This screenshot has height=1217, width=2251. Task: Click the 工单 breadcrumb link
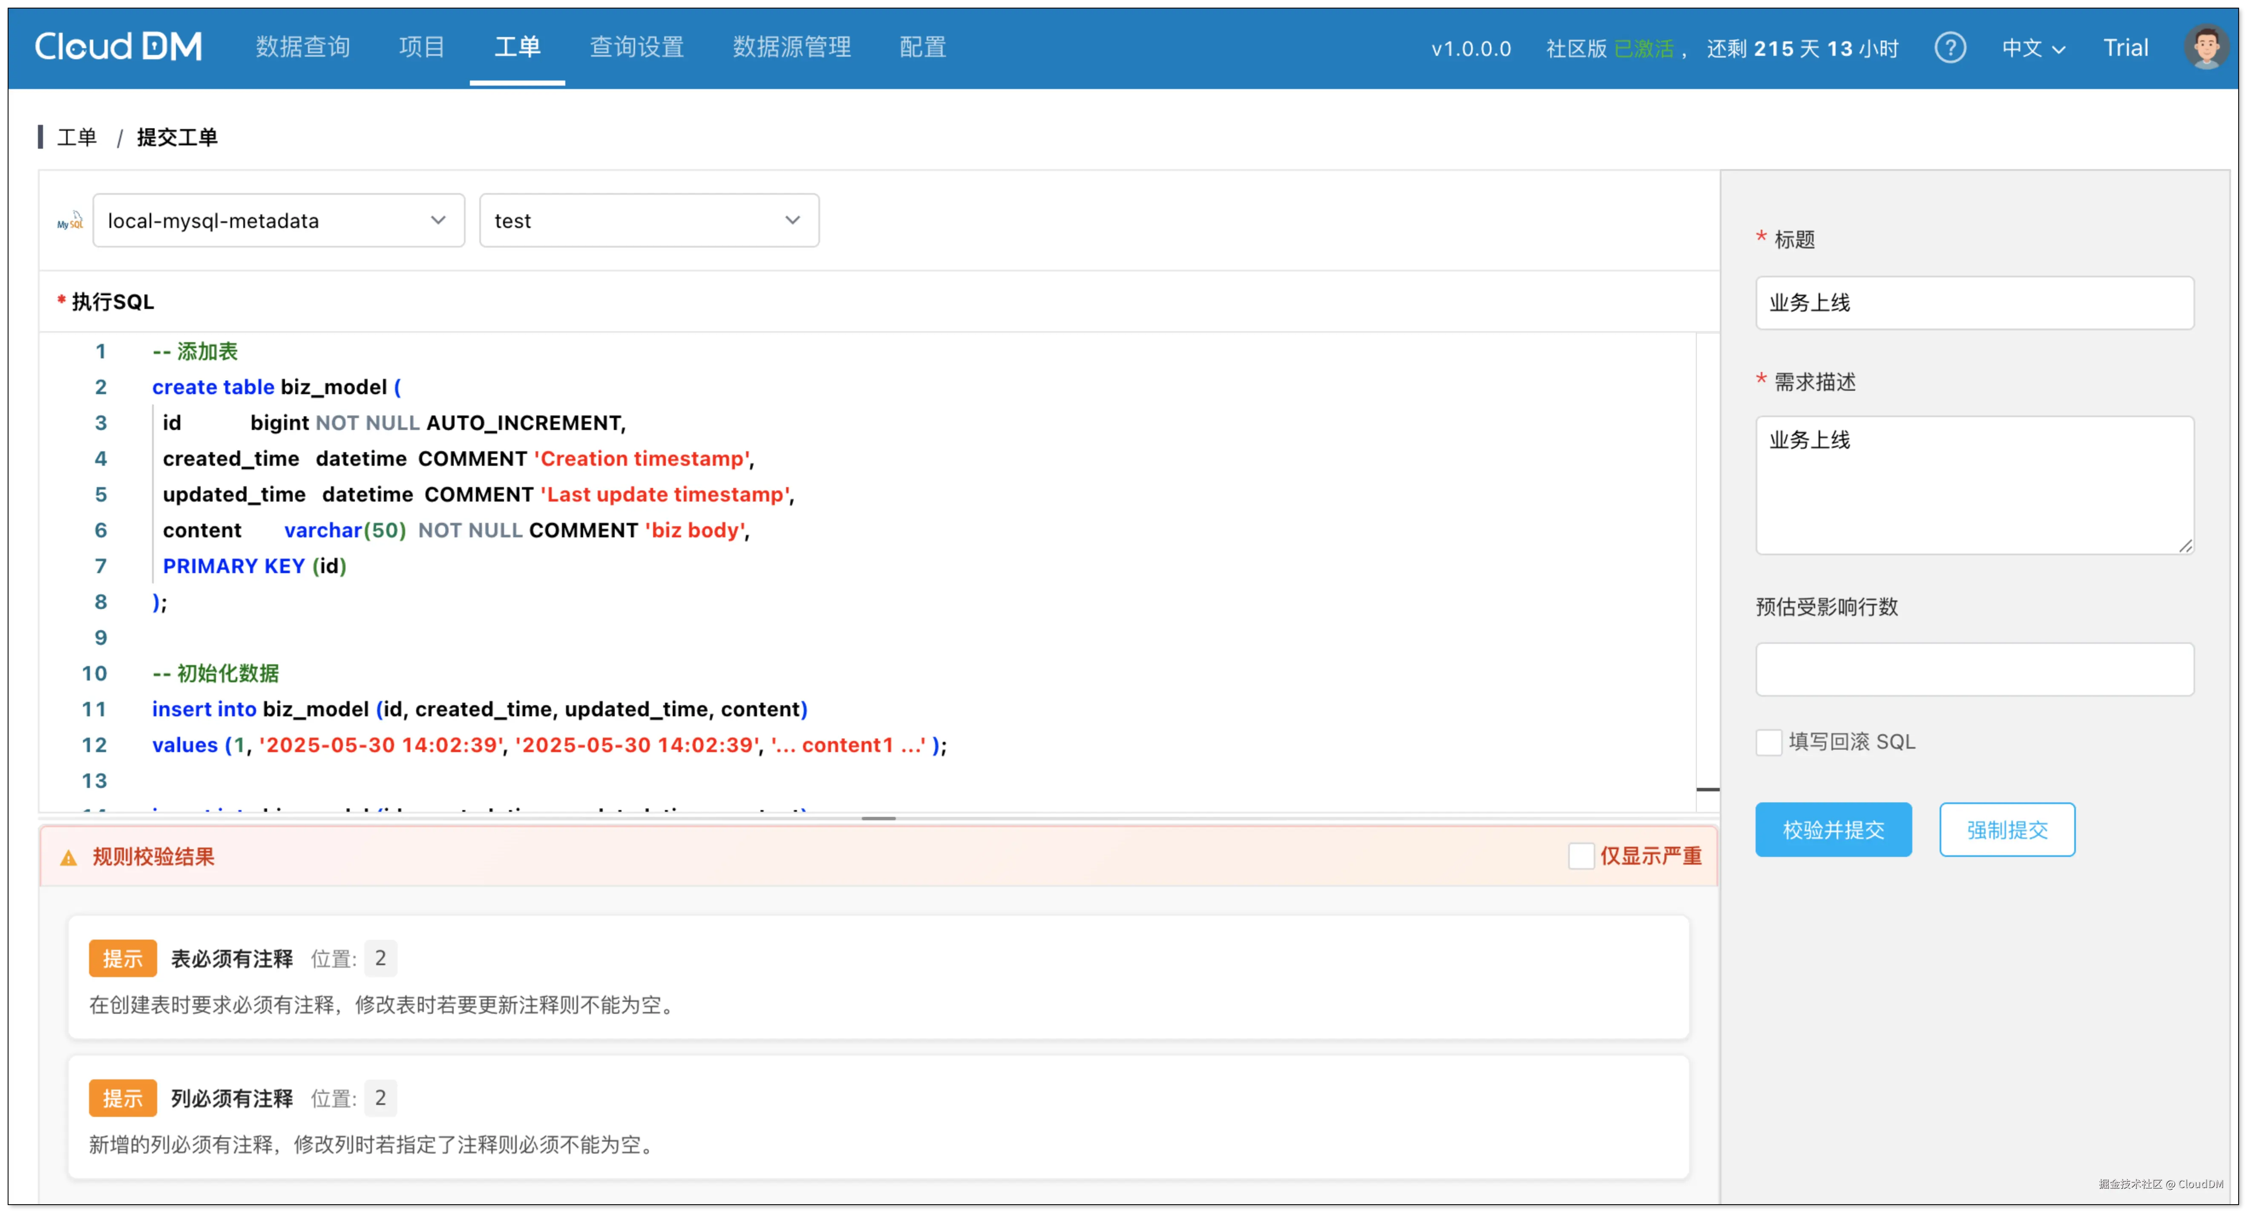pyautogui.click(x=77, y=137)
